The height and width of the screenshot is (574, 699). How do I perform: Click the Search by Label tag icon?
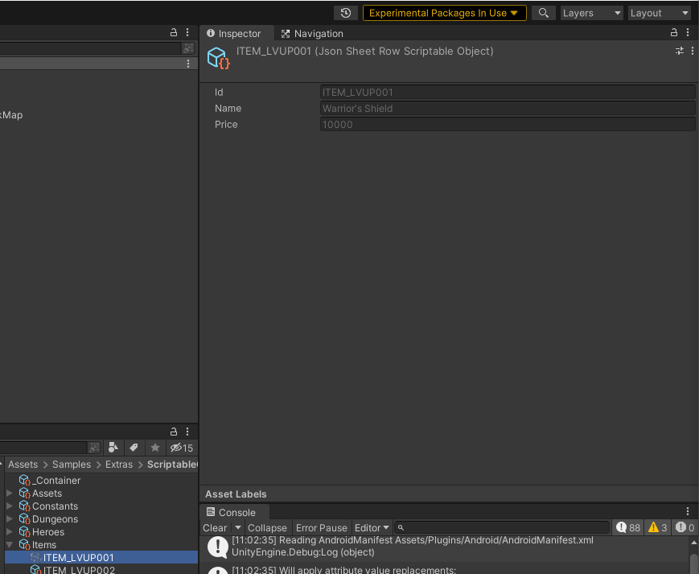tap(134, 448)
